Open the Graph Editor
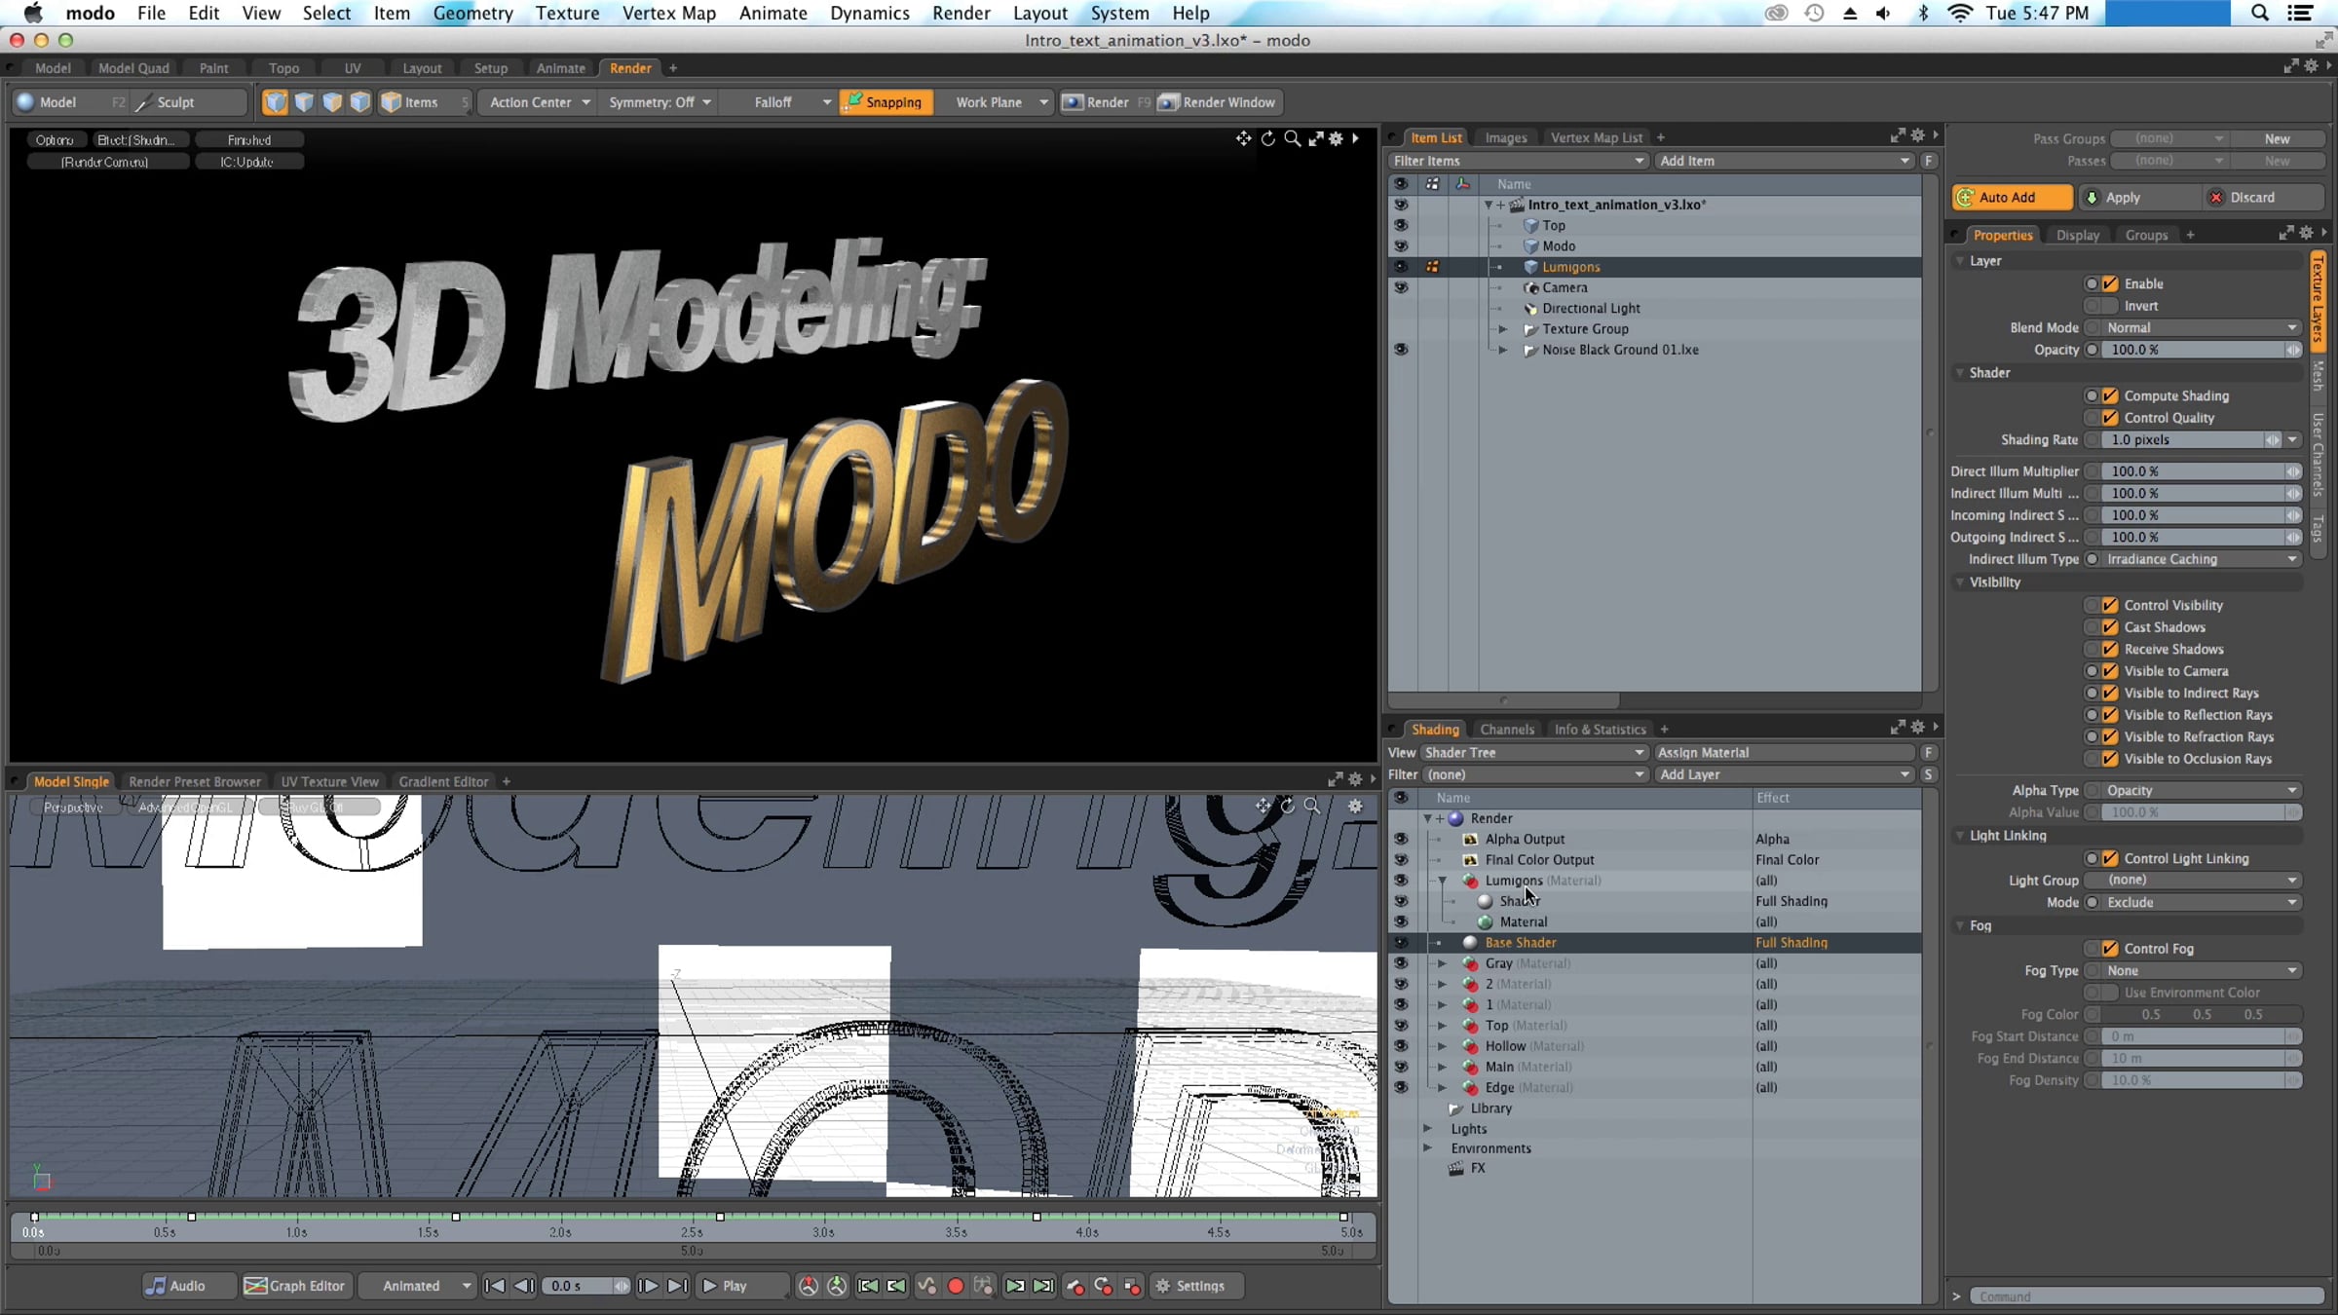The height and width of the screenshot is (1315, 2338). click(295, 1286)
